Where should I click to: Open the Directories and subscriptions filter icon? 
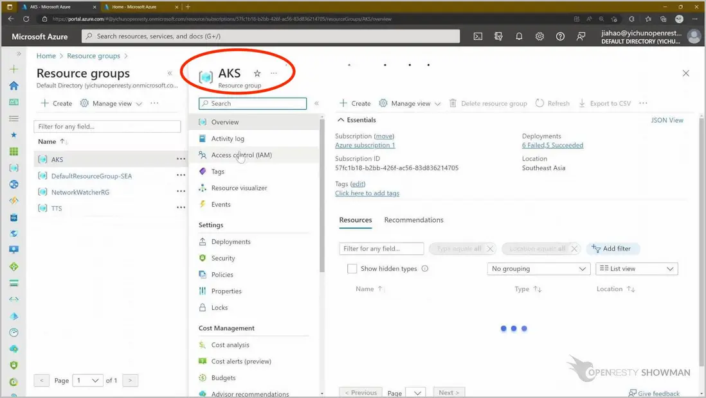[498, 37]
